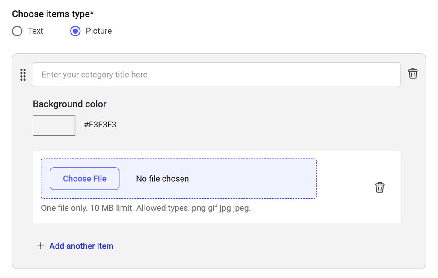
Task: Click the six-dot drag handle icon
Action: coord(23,75)
